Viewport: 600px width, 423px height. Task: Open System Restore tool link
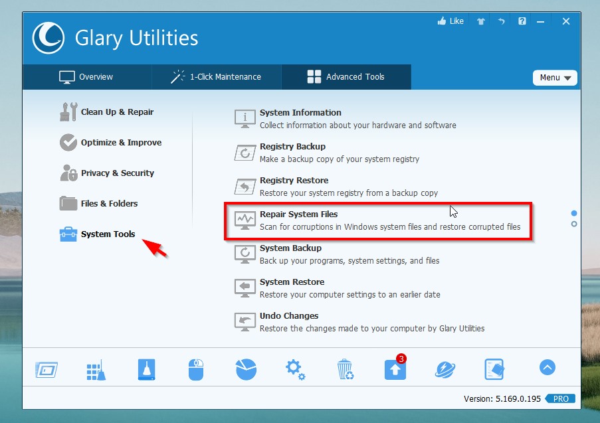[292, 282]
